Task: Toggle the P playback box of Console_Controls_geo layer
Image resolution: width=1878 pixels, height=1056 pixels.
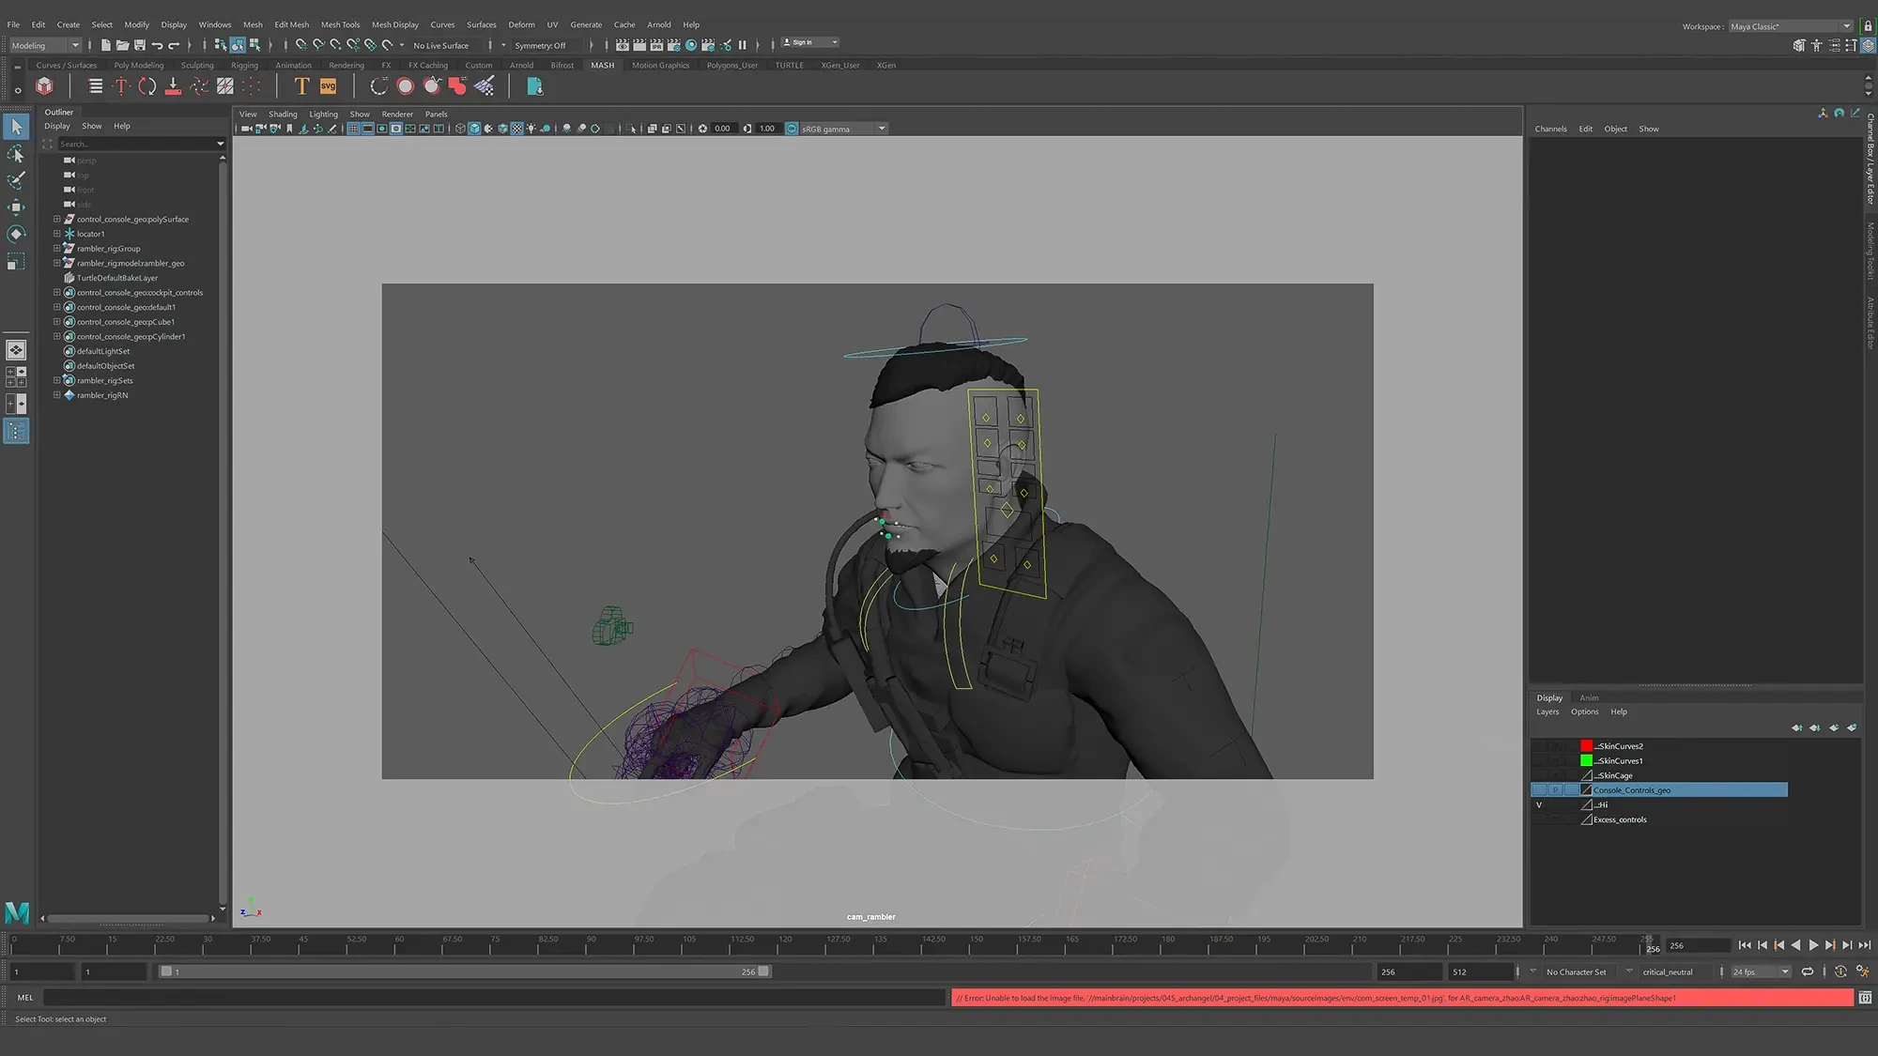Action: click(1555, 790)
